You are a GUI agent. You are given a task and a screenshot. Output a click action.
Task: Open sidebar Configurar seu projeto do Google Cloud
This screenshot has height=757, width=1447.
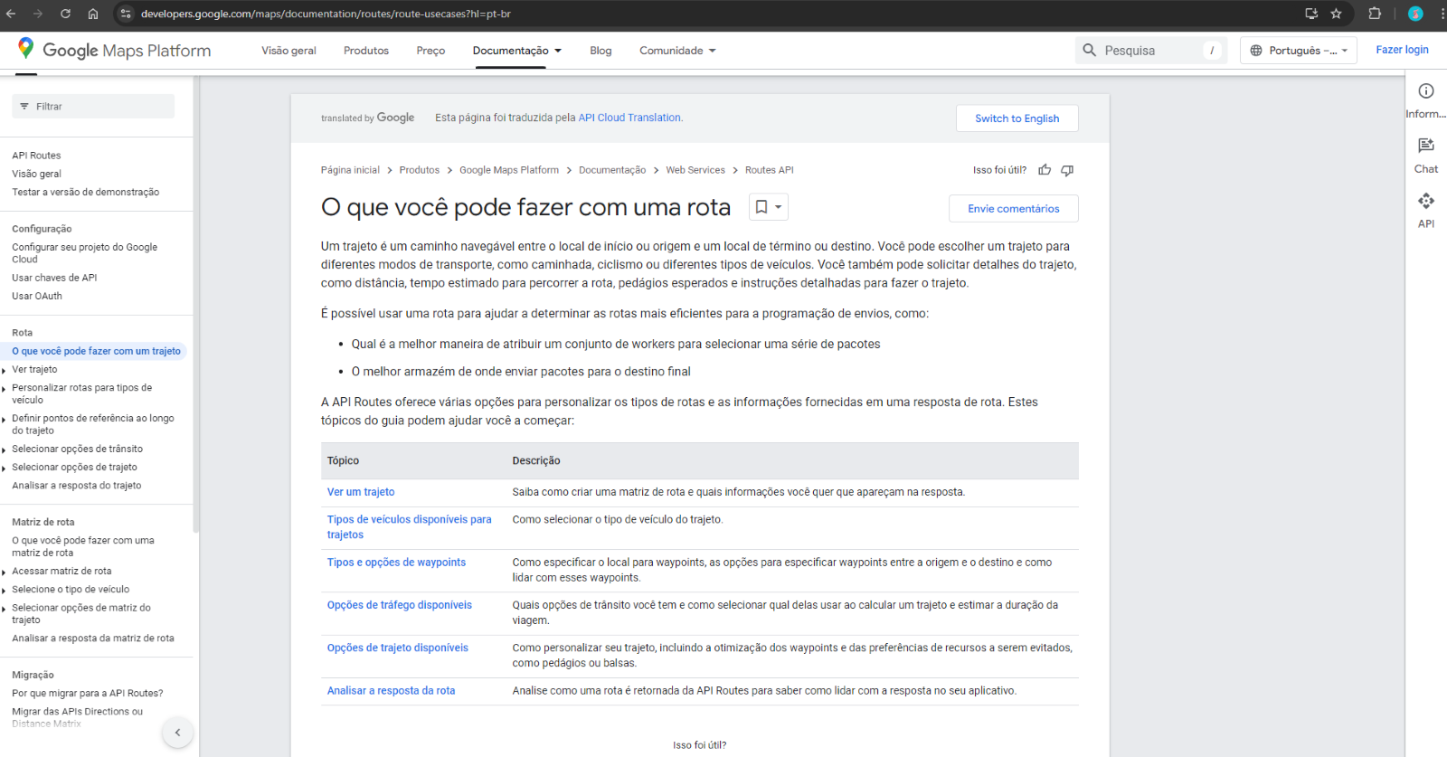(85, 253)
